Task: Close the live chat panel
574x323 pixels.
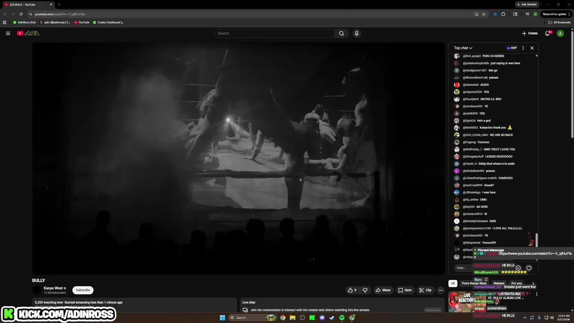Action: (x=532, y=48)
